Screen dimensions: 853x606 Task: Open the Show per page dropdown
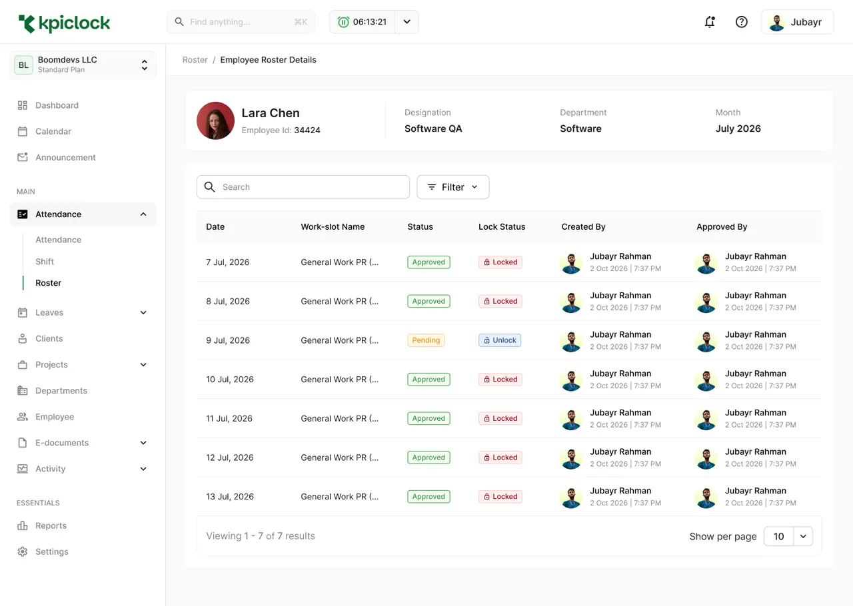[x=788, y=536]
